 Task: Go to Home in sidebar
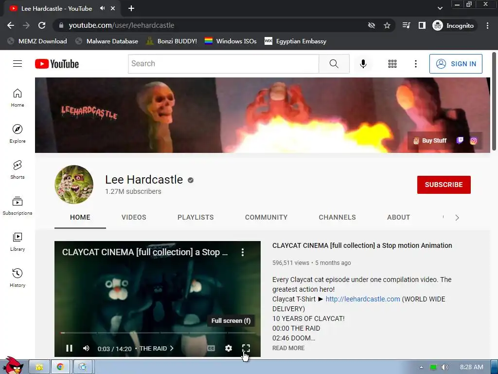click(x=18, y=97)
